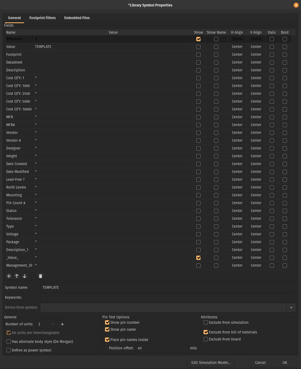
Task: Move the selected field down
Action: coord(24,276)
